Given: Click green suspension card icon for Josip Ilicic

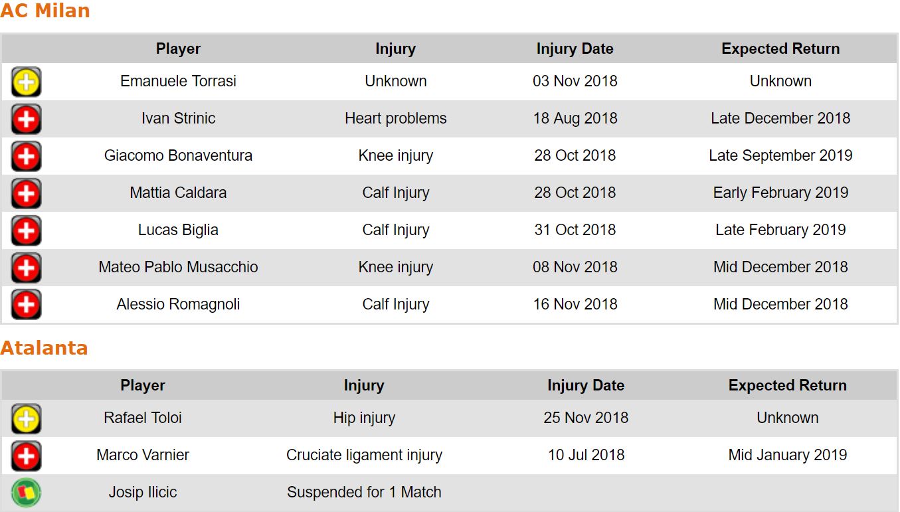Looking at the screenshot, I should tap(26, 493).
